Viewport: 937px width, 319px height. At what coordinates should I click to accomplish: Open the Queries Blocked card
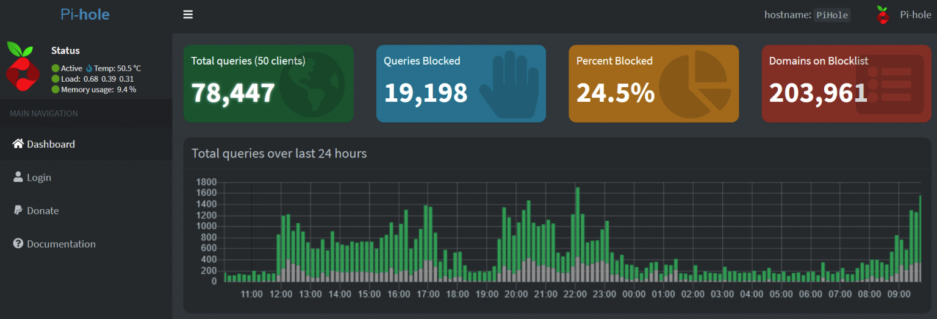[x=461, y=84]
